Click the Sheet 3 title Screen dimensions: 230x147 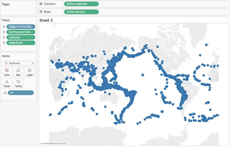pyautogui.click(x=46, y=20)
